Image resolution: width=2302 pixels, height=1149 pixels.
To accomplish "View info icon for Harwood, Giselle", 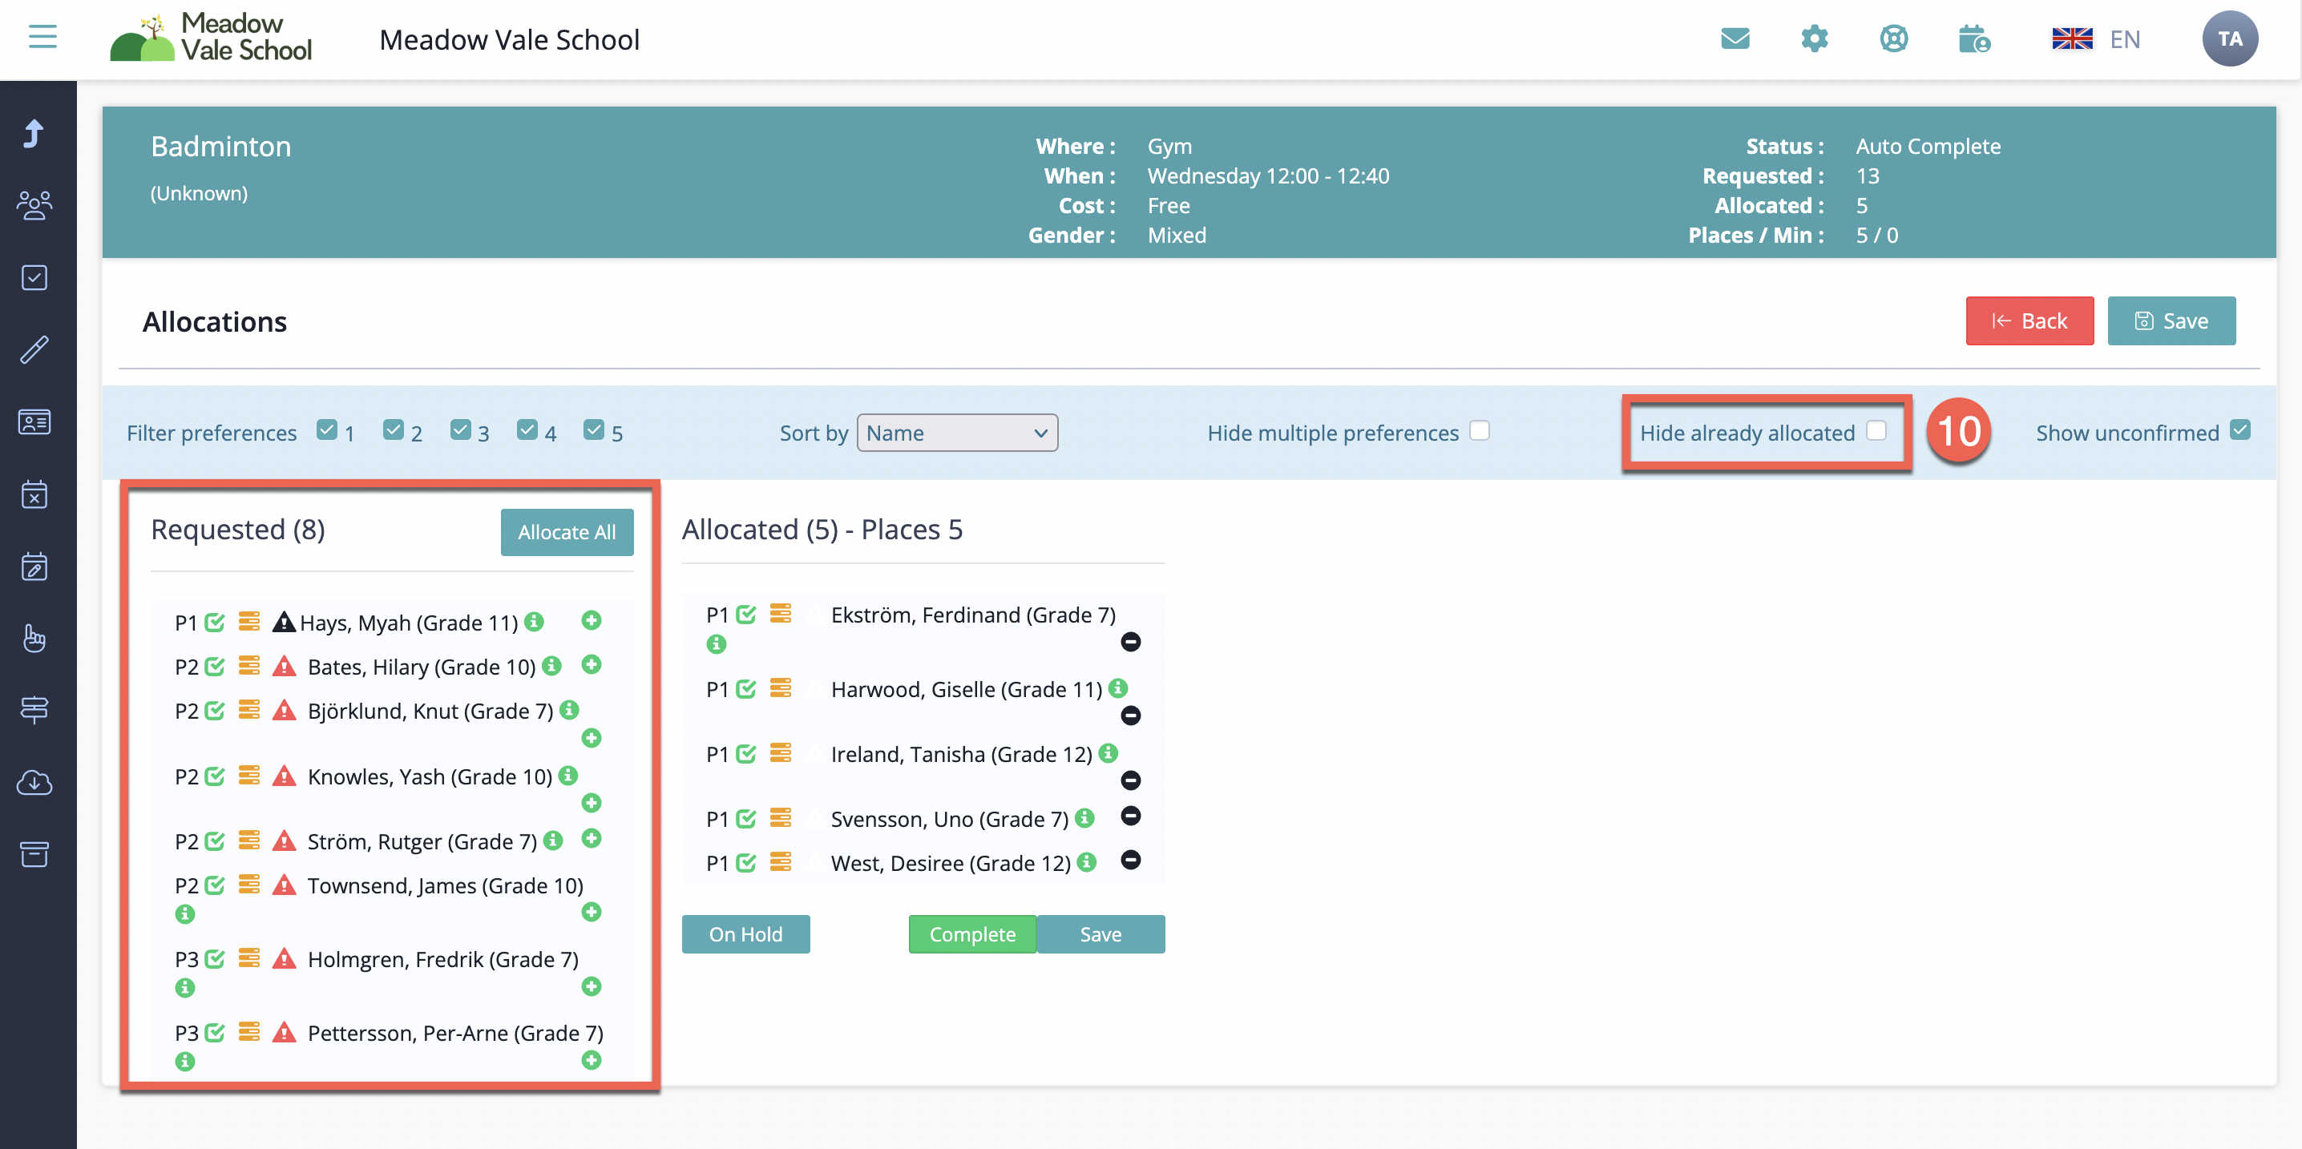I will pyautogui.click(x=1118, y=688).
